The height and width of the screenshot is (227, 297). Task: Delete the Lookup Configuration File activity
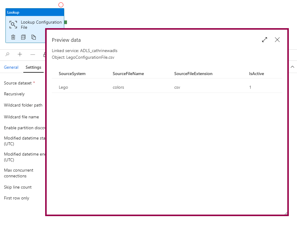(x=13, y=37)
